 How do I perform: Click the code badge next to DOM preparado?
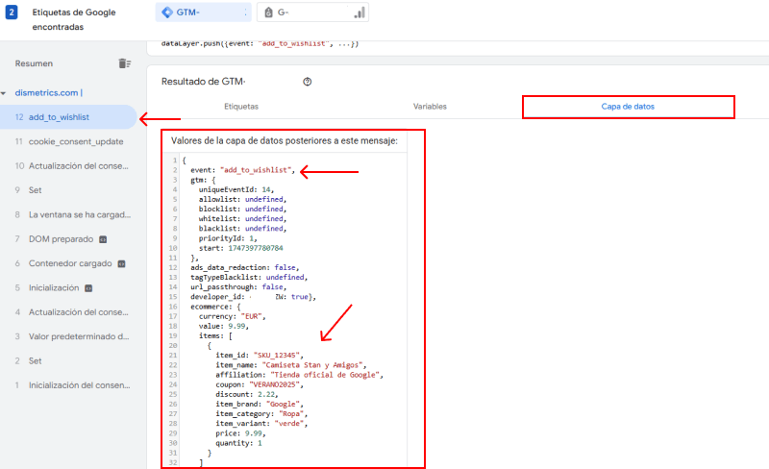coord(103,239)
